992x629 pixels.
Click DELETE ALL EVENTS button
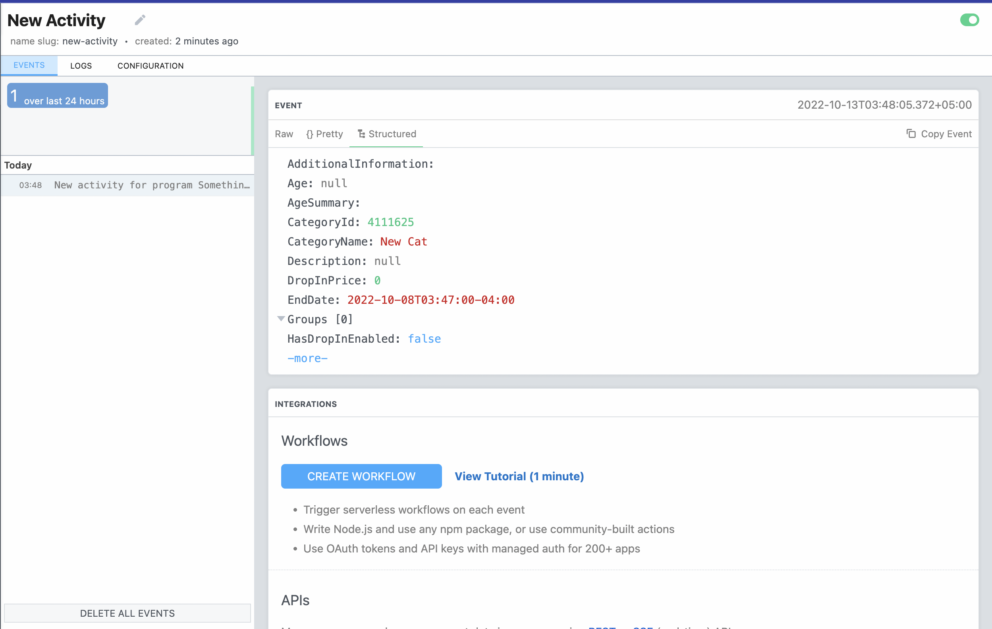(x=127, y=613)
